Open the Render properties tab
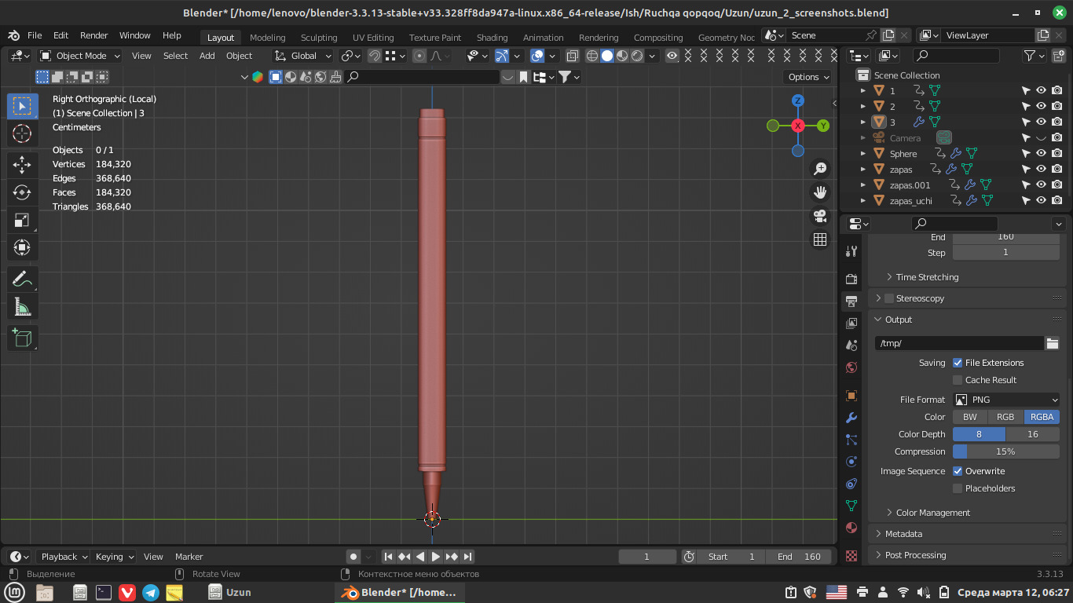Image resolution: width=1073 pixels, height=603 pixels. [x=851, y=280]
